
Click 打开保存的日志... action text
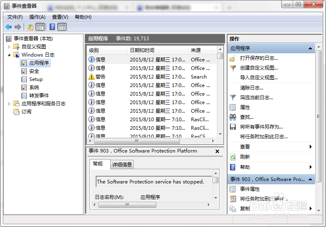coord(259,58)
